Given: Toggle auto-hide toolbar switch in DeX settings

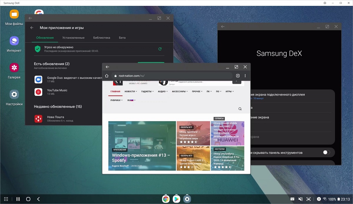Looking at the screenshot, I should tap(326, 152).
